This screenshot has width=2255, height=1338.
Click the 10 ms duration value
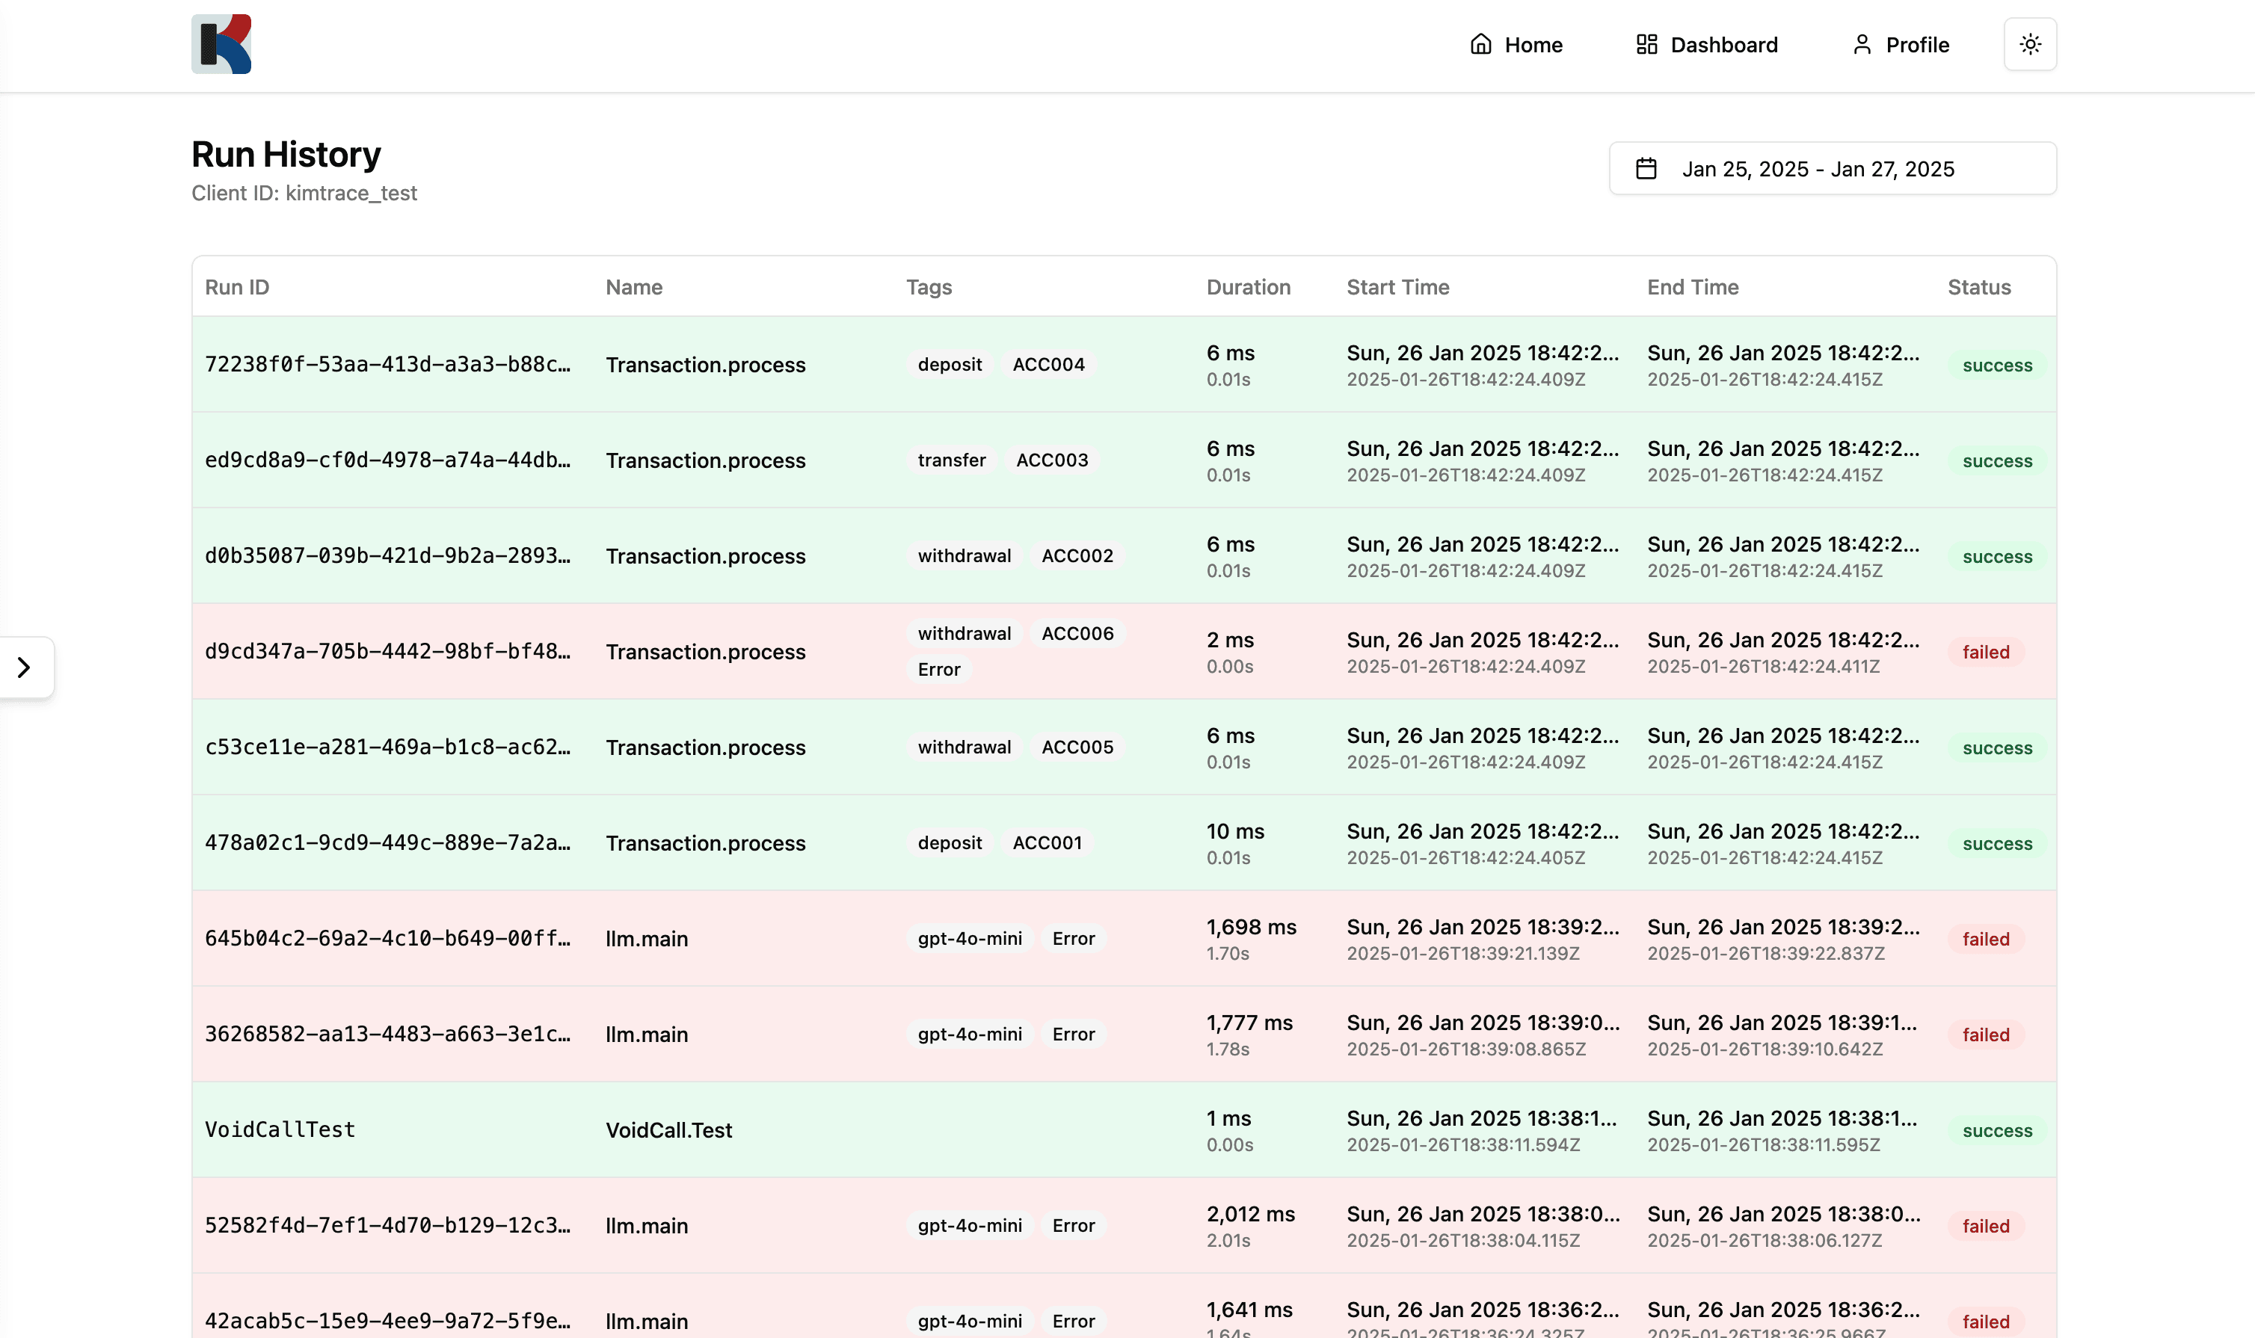[1235, 830]
